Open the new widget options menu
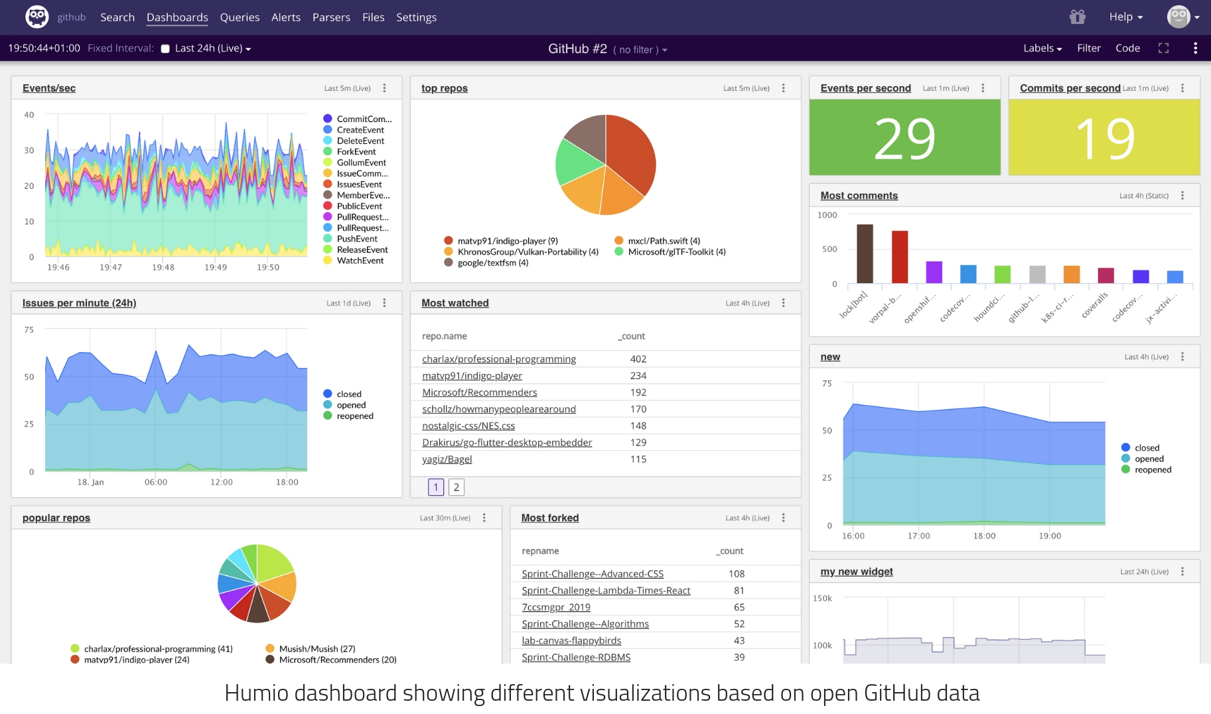 [x=1182, y=357]
